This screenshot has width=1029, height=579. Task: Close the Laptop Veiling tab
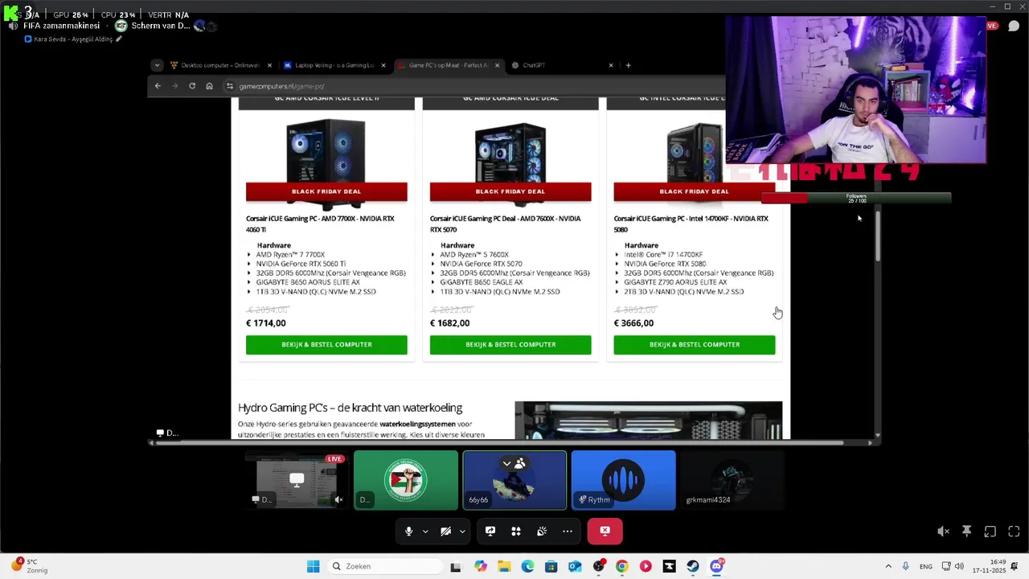383,65
